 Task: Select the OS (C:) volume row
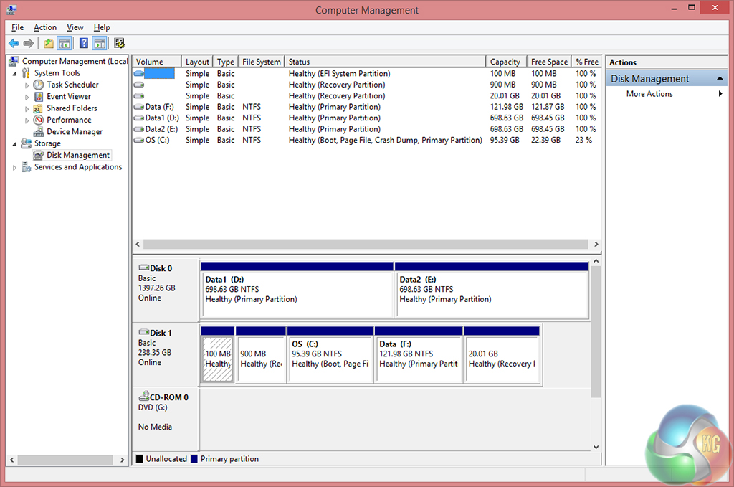click(x=366, y=140)
